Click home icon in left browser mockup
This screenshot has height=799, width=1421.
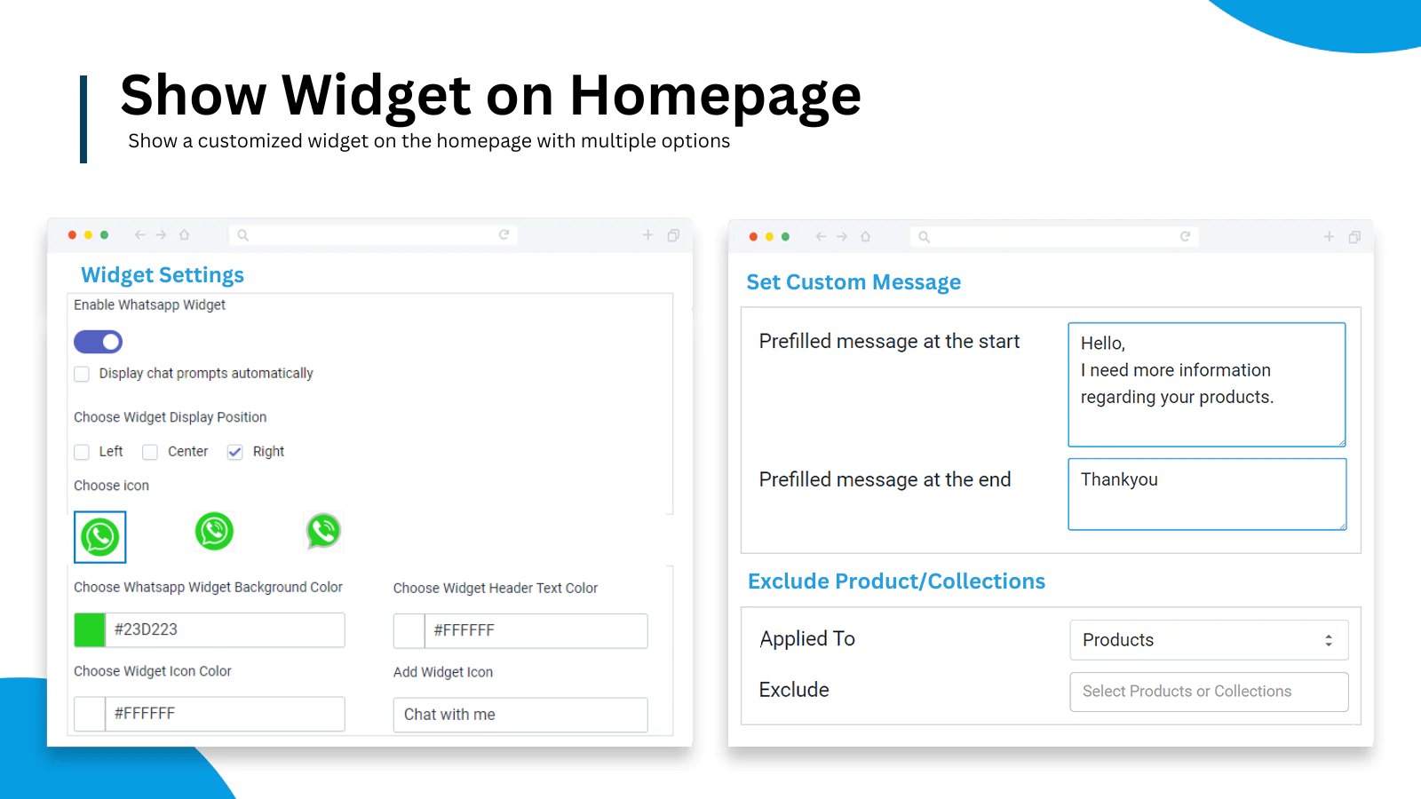point(185,235)
